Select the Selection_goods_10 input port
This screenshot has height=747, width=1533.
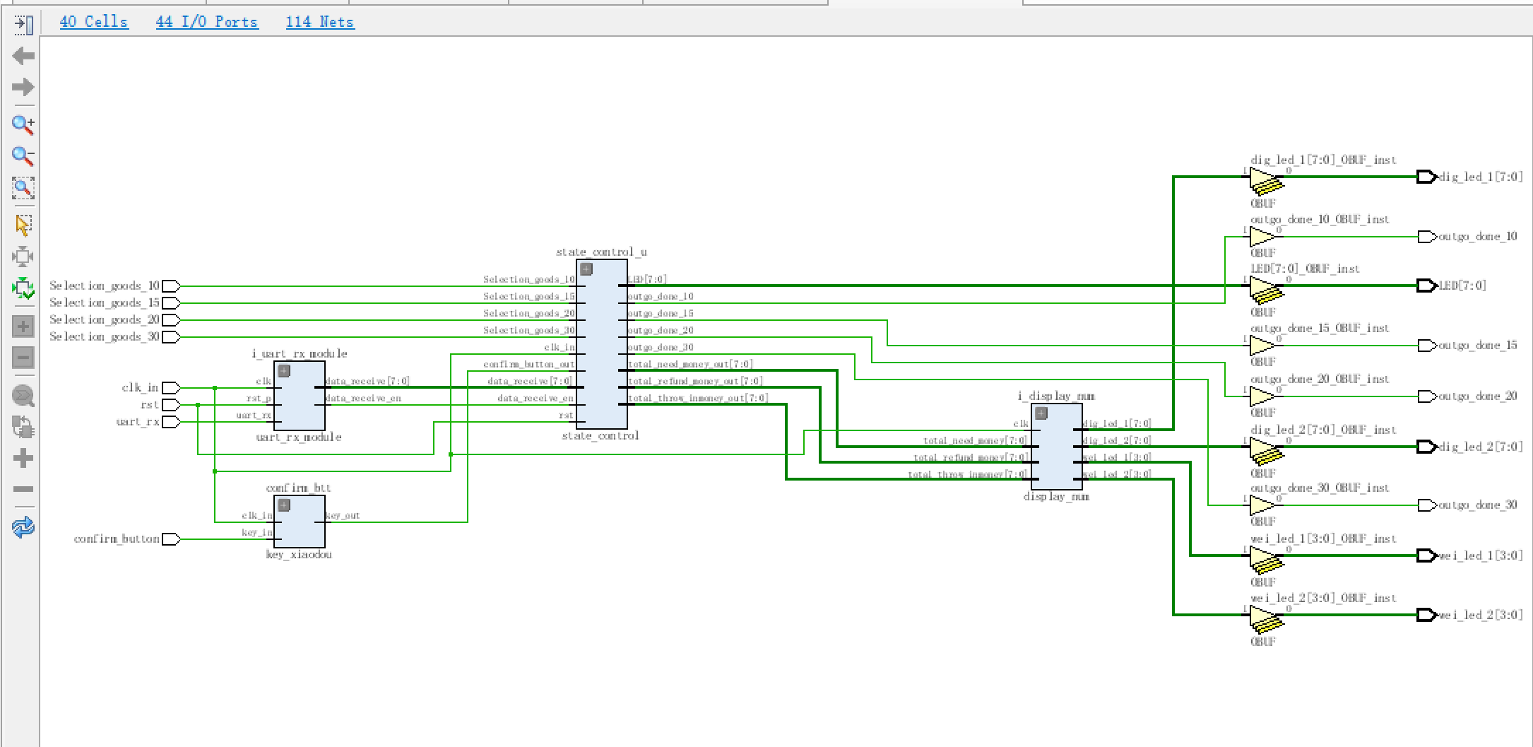[171, 286]
